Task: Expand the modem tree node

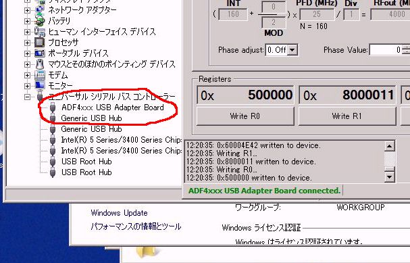Action: click(x=27, y=75)
